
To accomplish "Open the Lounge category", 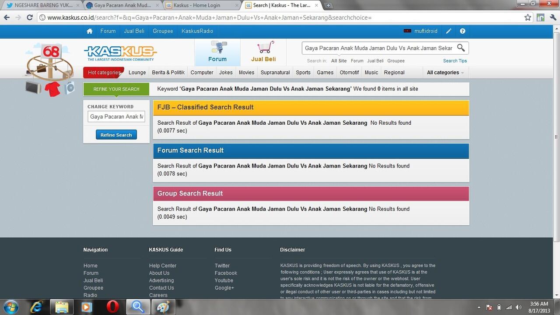I will coord(137,73).
